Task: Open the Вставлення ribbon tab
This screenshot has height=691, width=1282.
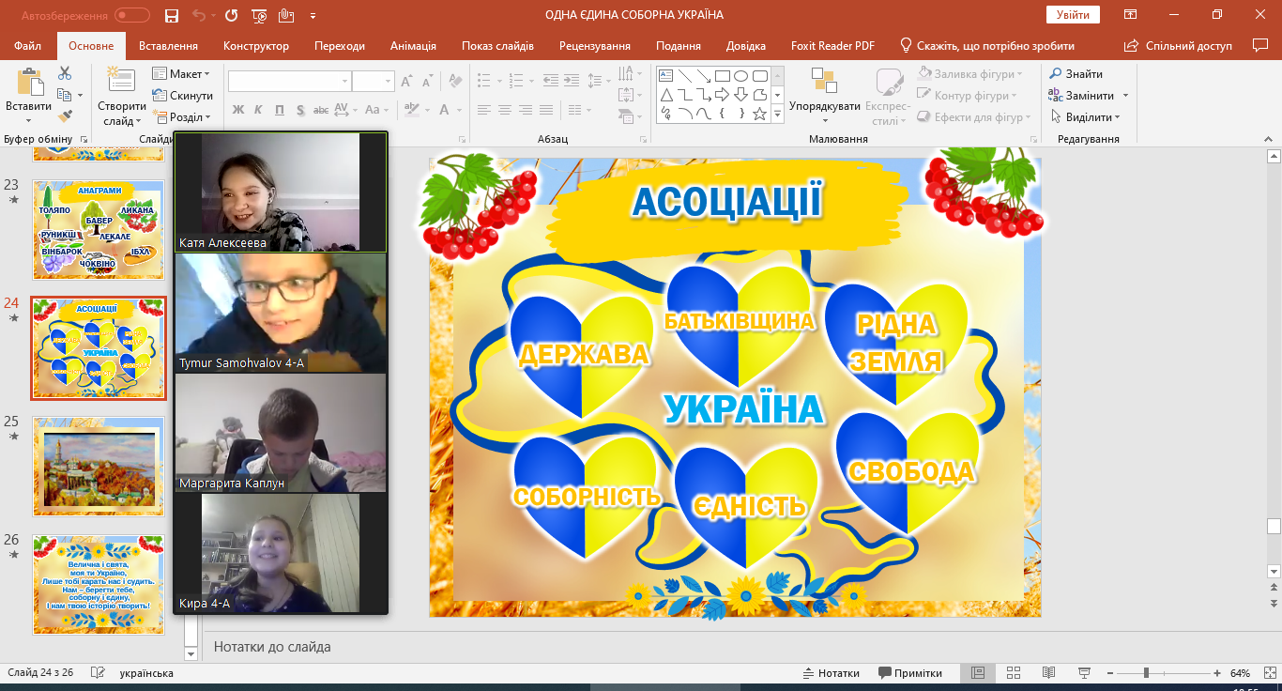Action: tap(168, 46)
